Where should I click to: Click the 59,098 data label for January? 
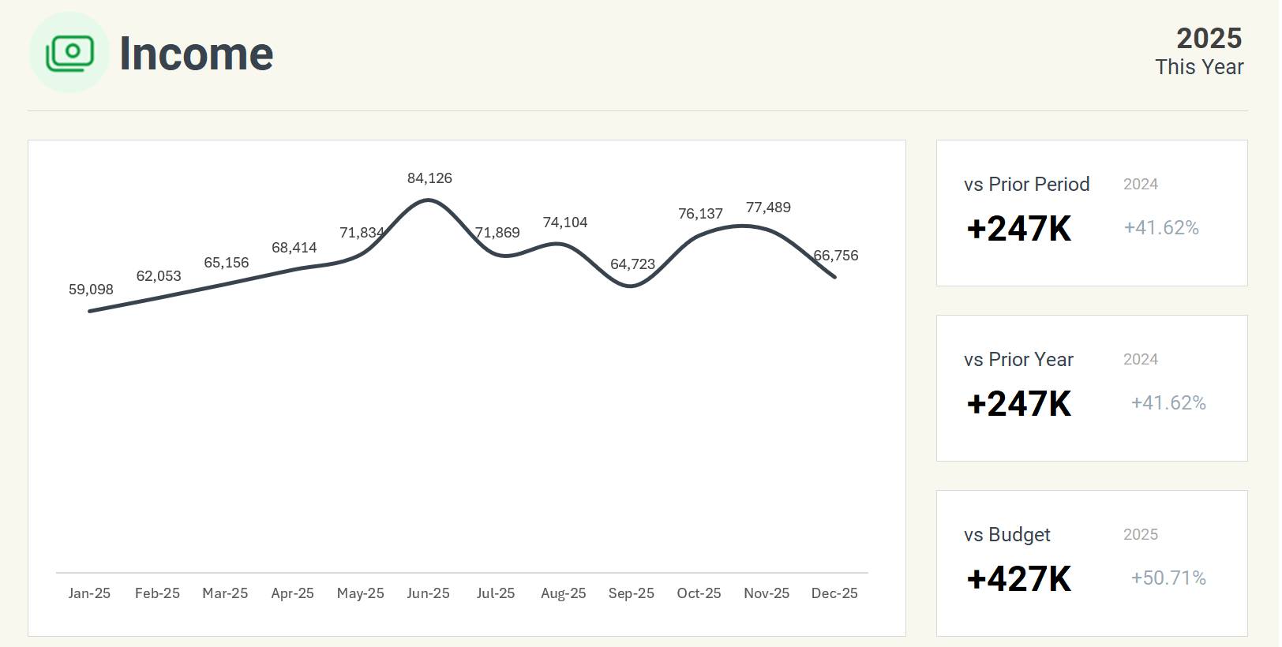pyautogui.click(x=91, y=290)
